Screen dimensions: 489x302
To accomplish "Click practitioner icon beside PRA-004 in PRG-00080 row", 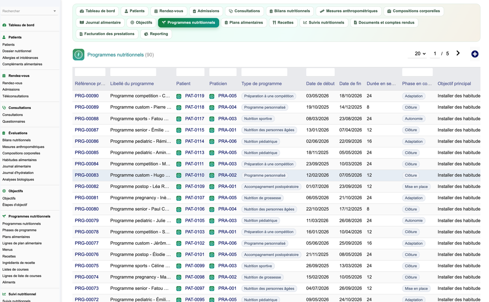I will click(212, 209).
